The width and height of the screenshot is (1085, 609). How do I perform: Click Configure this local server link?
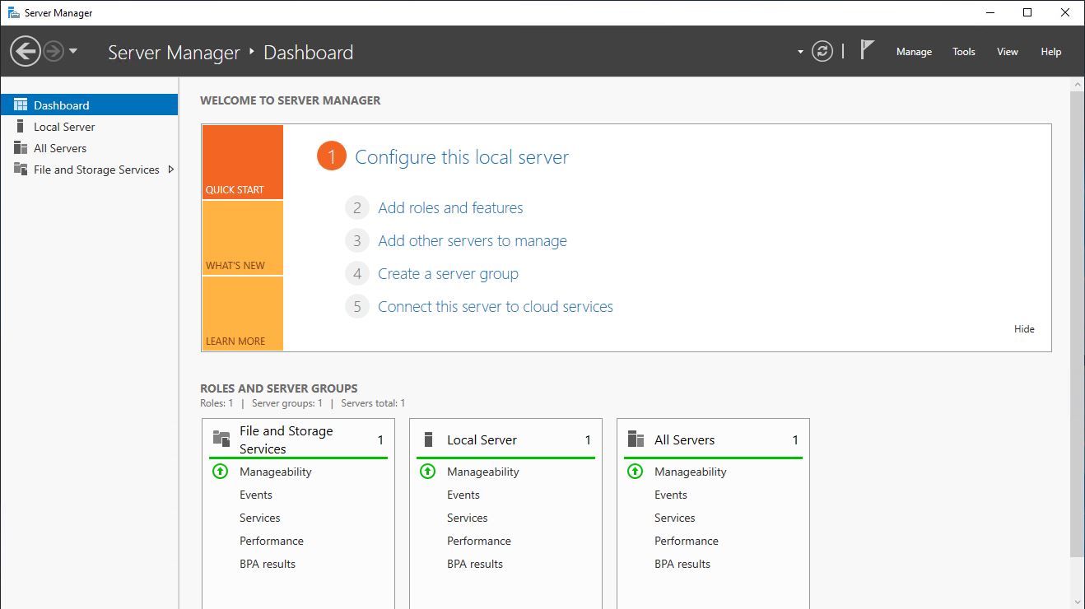tap(462, 157)
